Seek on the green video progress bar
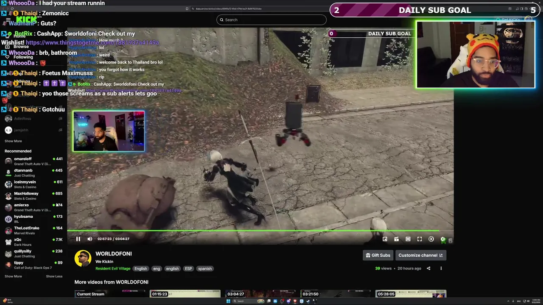The height and width of the screenshot is (305, 543). (260, 231)
